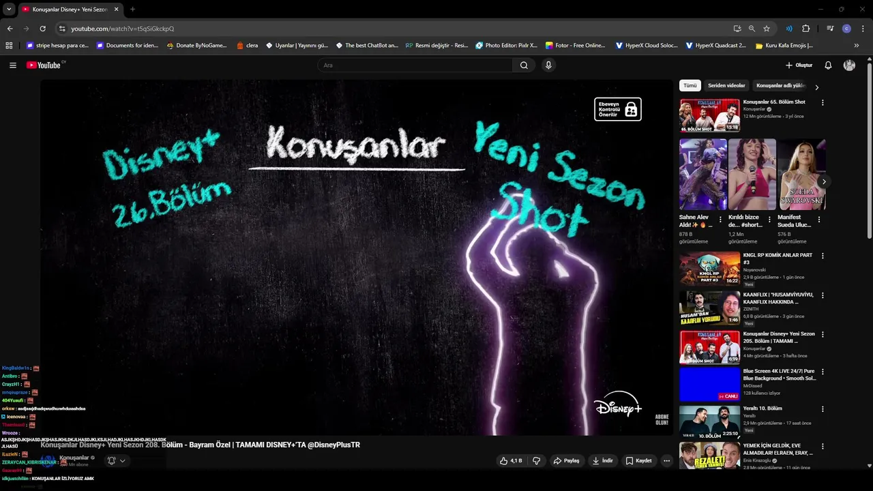
Task: Open options for the Blue Screen live video
Action: coord(823,372)
